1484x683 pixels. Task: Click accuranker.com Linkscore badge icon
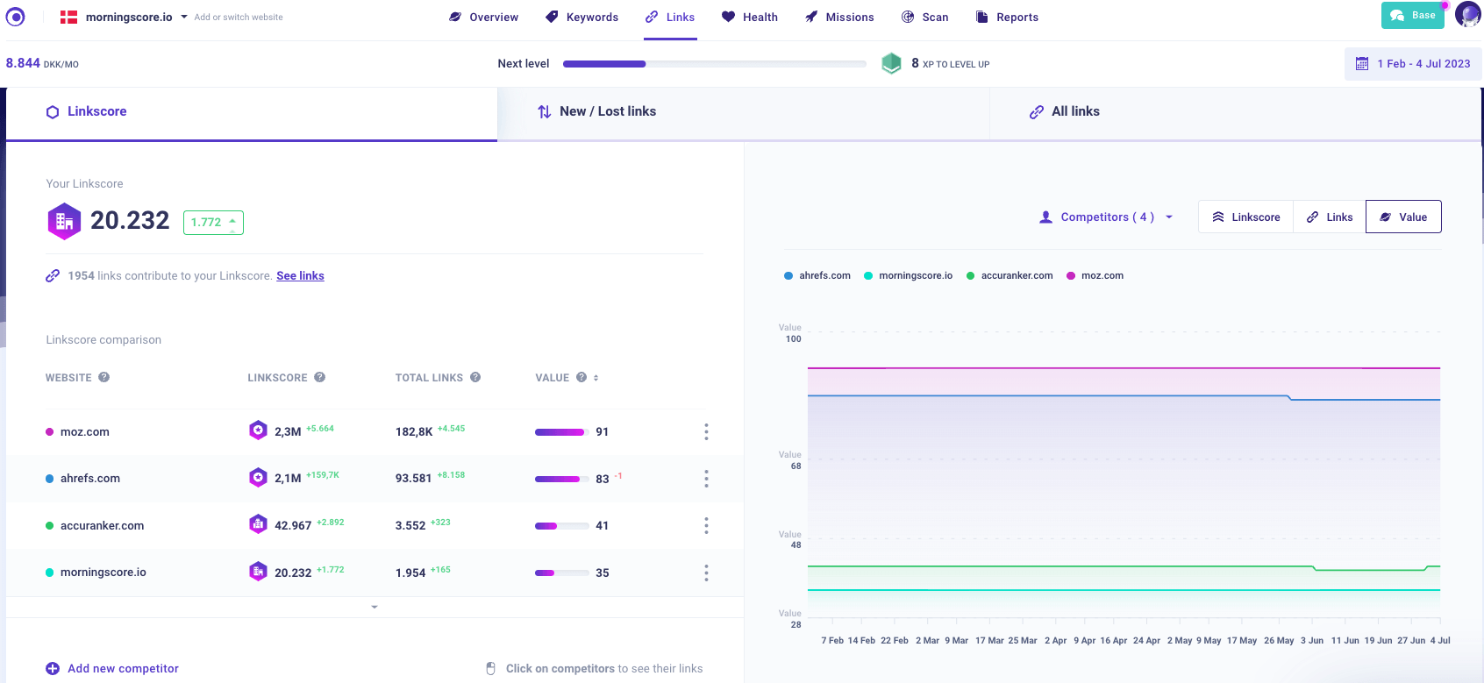click(x=258, y=524)
